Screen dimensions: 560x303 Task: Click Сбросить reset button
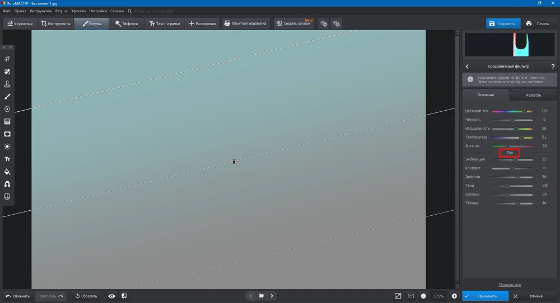tap(86, 296)
